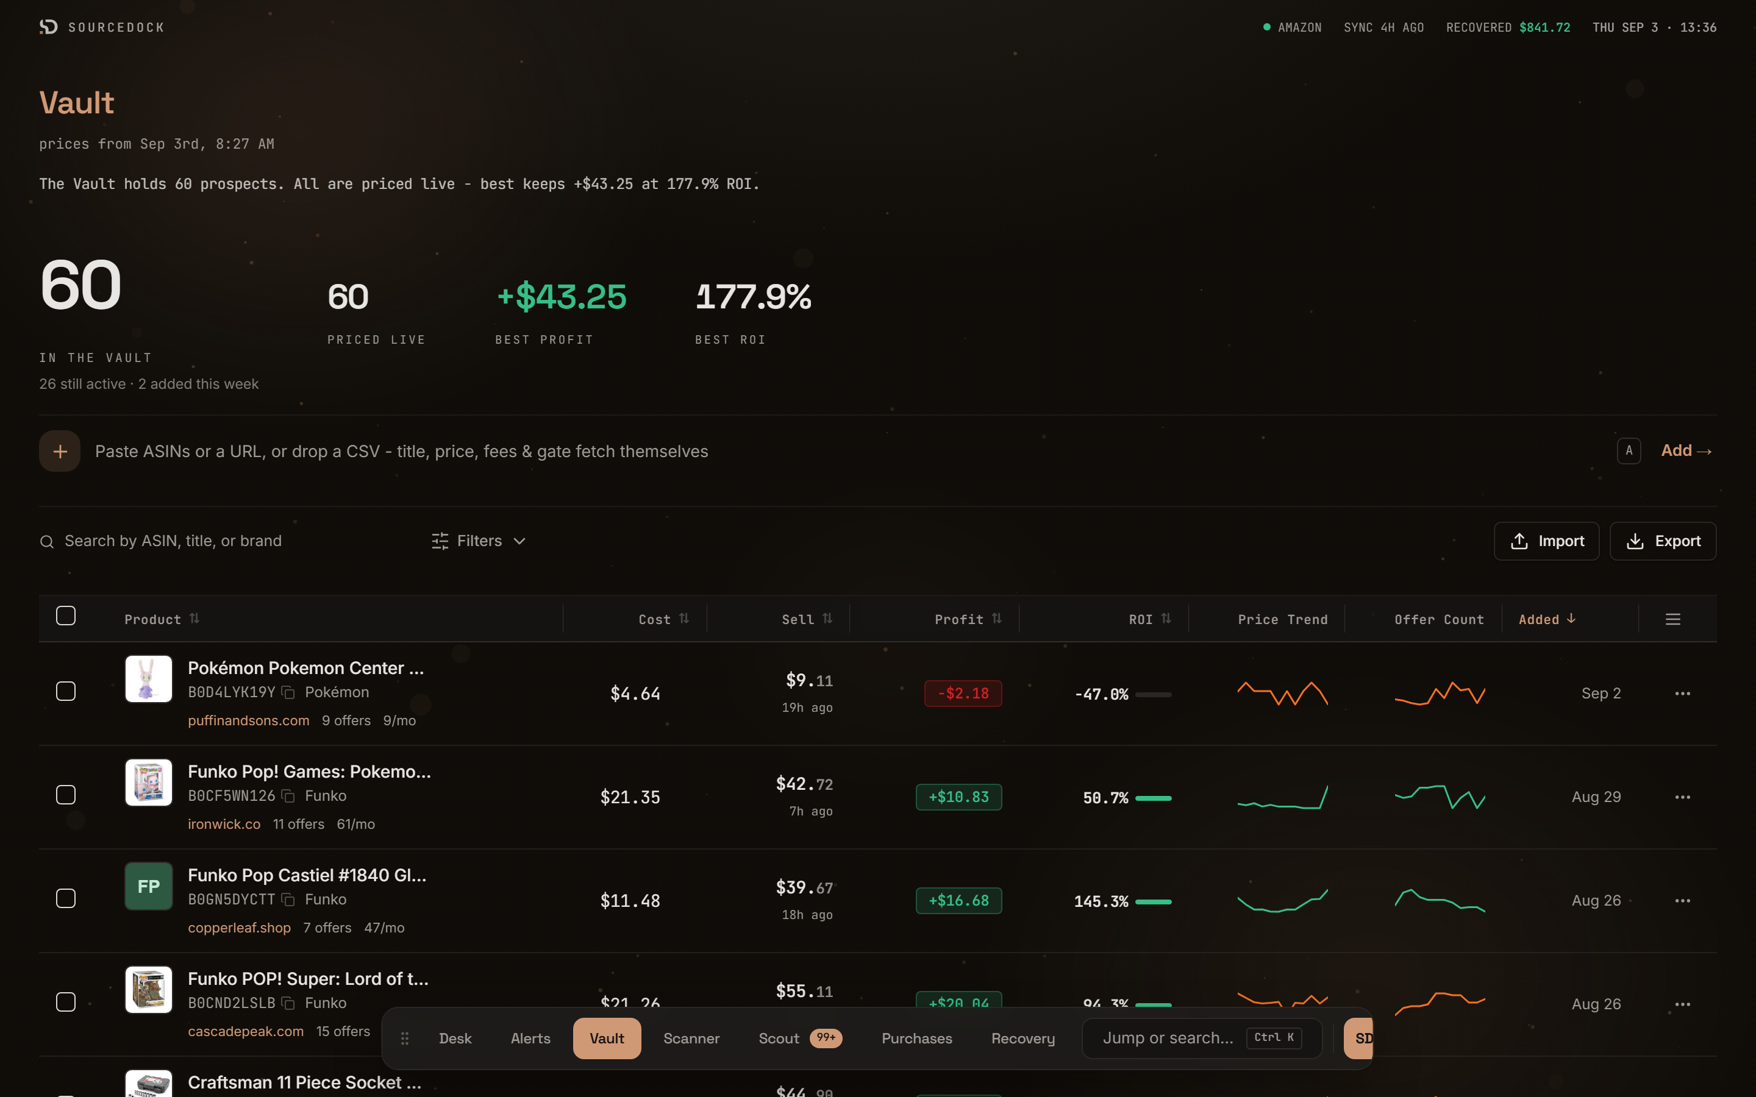Click the Lord of the Rings Funko thumbnail
Screen dimensions: 1756x1097
[x=149, y=990]
